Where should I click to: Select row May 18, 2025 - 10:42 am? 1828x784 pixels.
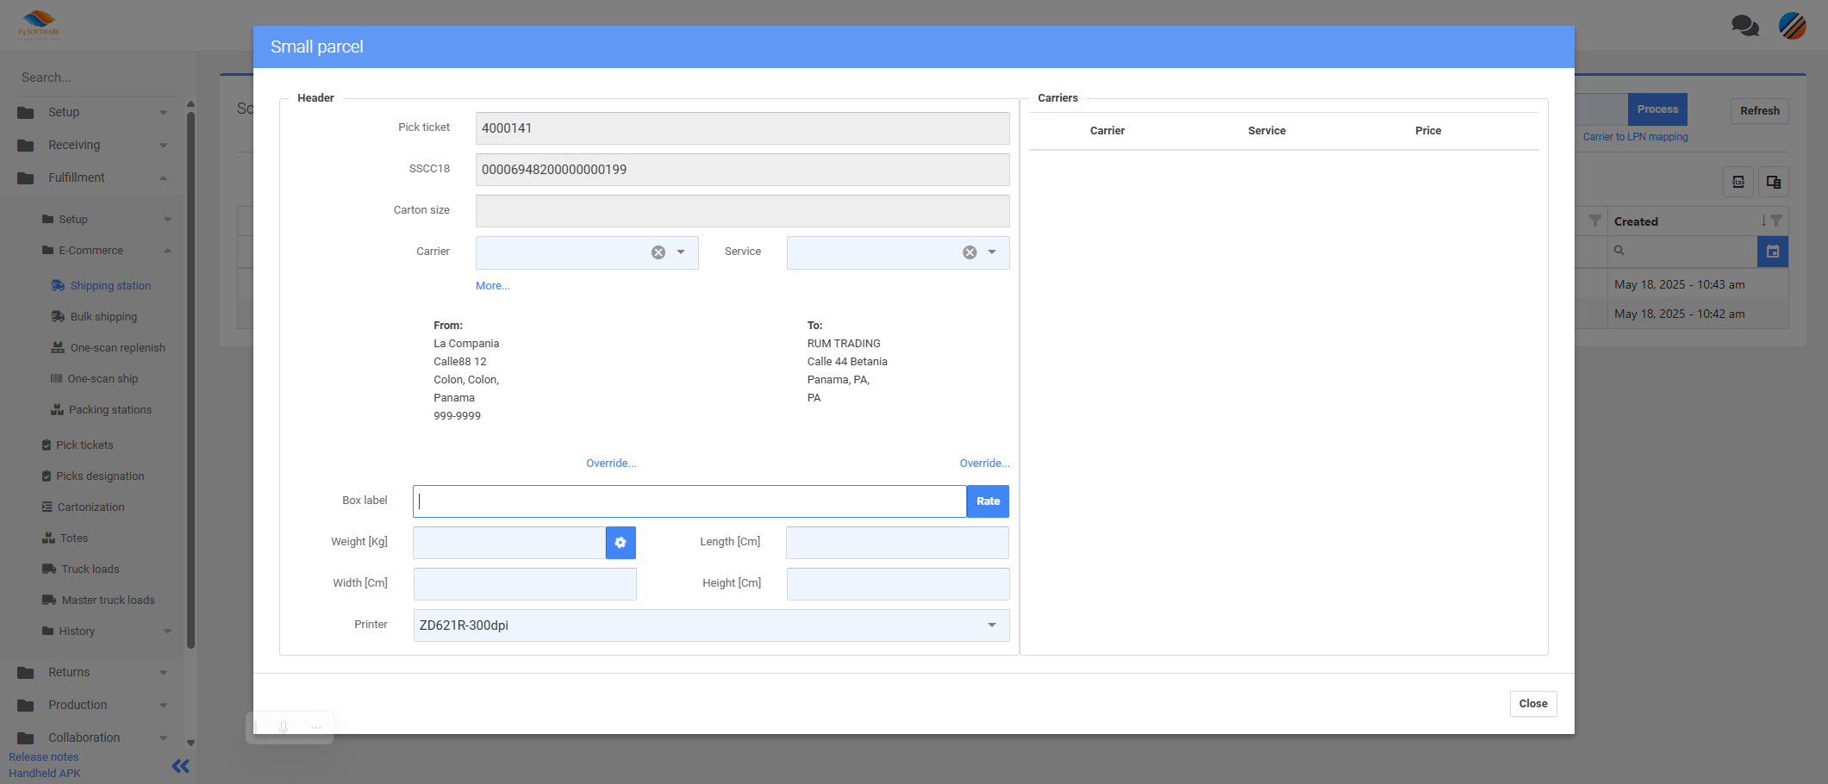click(x=1679, y=314)
